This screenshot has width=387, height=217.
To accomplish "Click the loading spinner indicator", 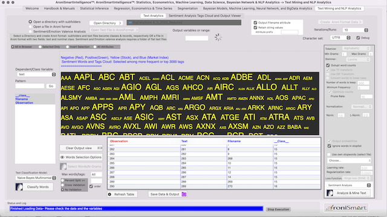I will tap(218, 37).
